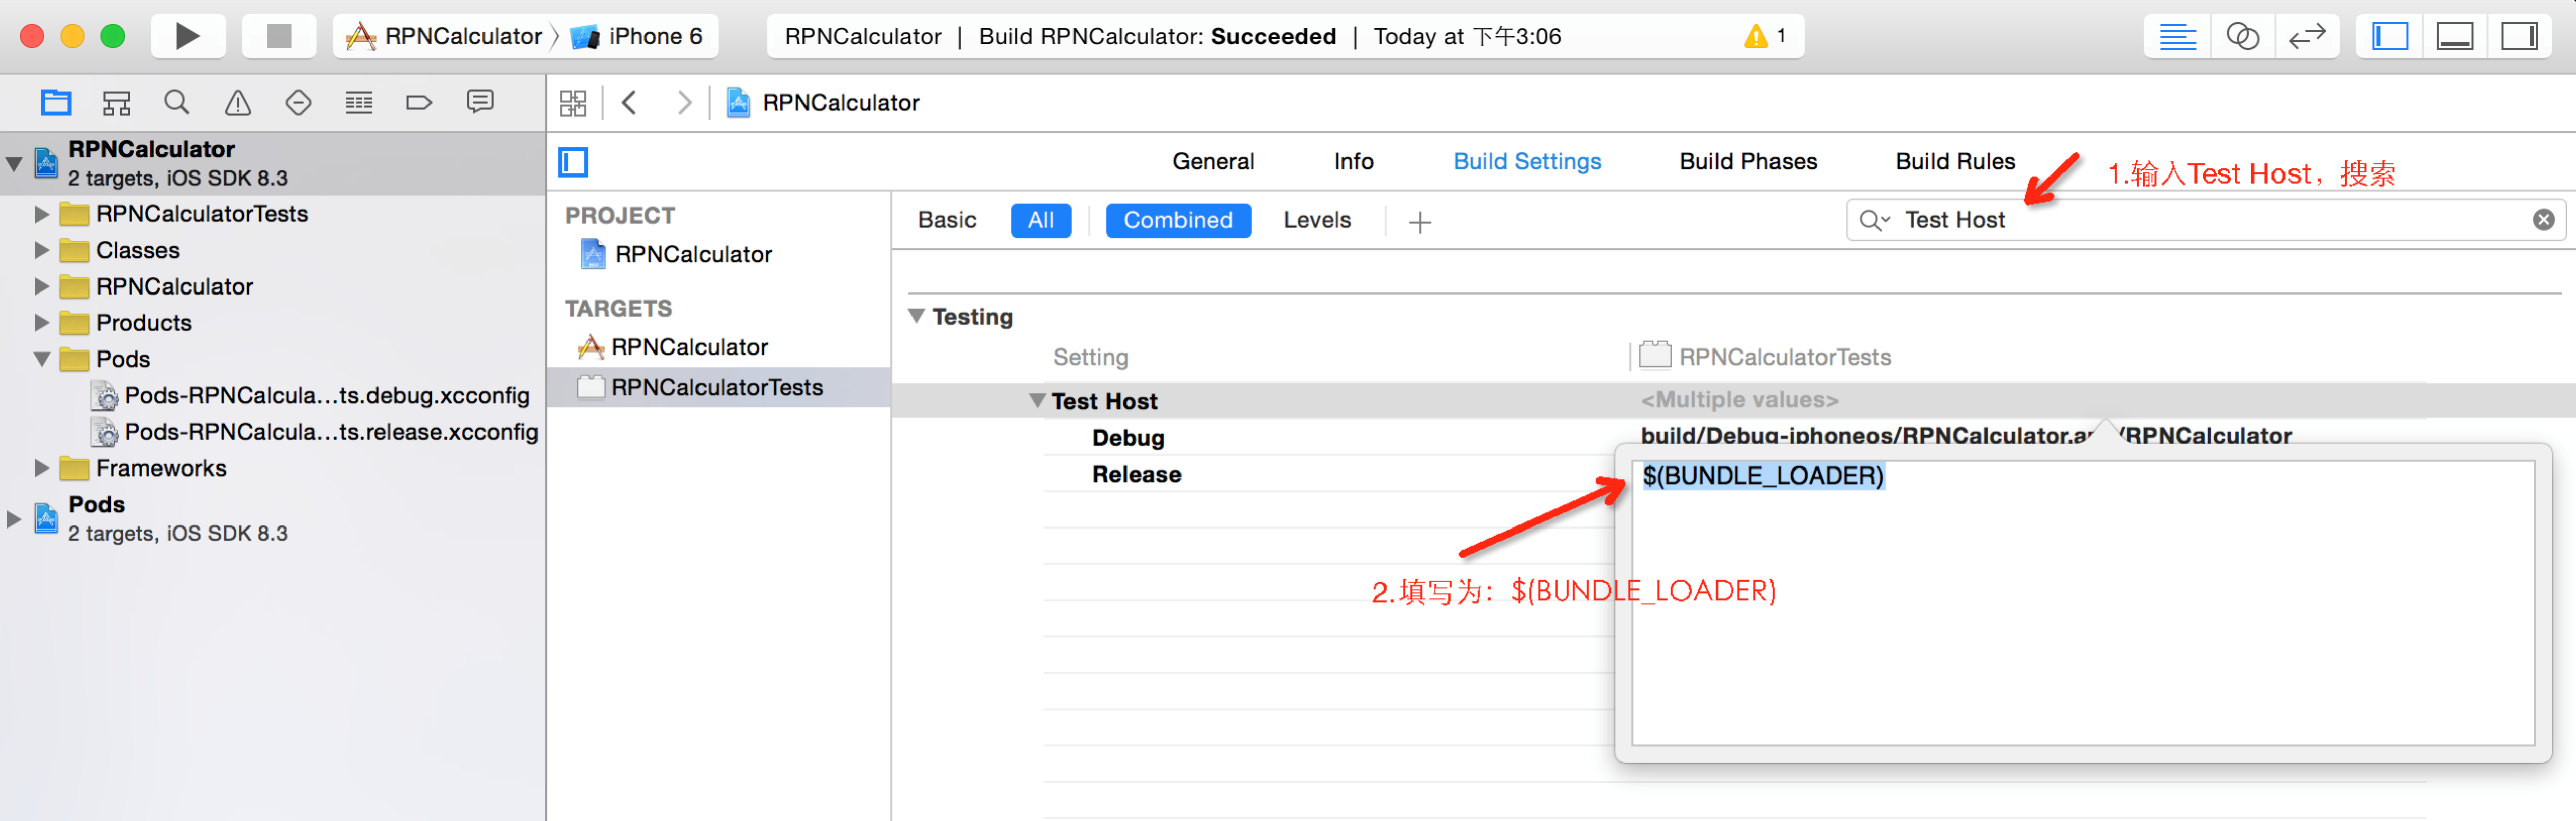This screenshot has width=2576, height=821.
Task: Click the plus add build setting button
Action: tap(1419, 222)
